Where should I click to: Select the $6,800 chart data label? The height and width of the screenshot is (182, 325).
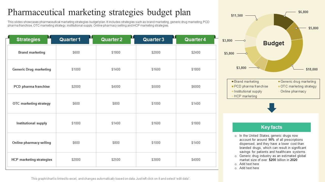point(303,12)
